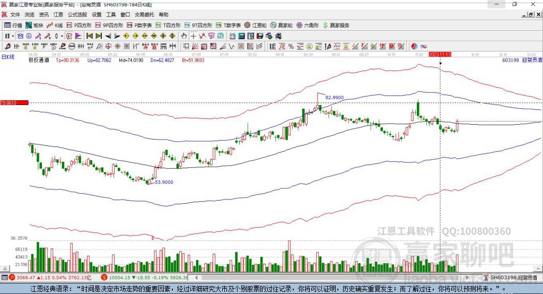Open the 浏览 menu
The height and width of the screenshot is (294, 543).
(x=30, y=14)
